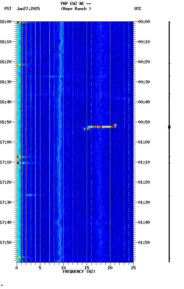184x289 pixels.
Task: Click the '01:00' UTC time label
Action: [x=144, y=142]
